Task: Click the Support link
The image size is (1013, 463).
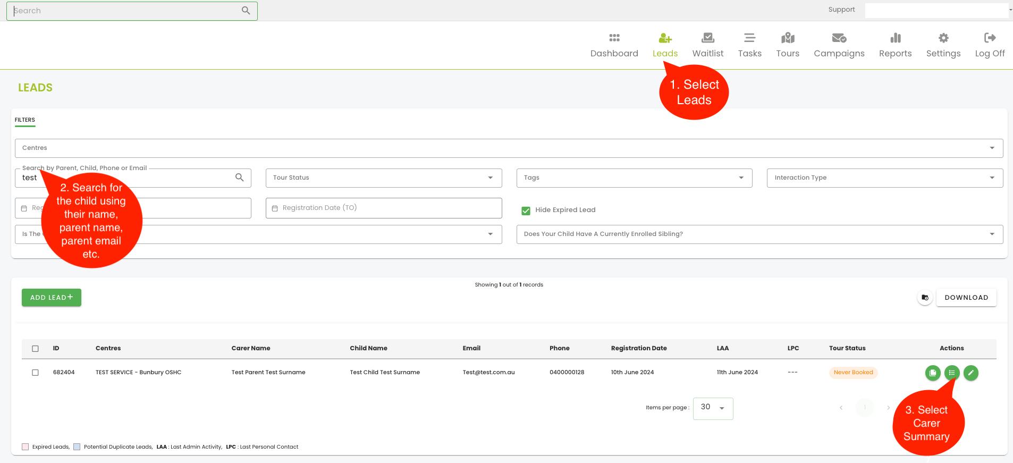Action: tap(842, 10)
